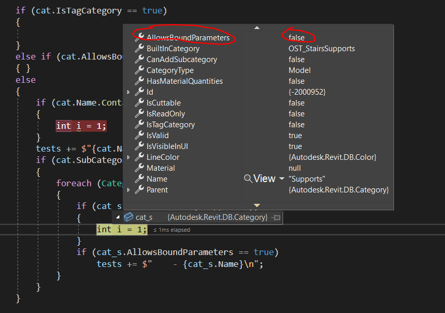
Task: Click the wrench icon beside LineColor
Action: click(139, 157)
